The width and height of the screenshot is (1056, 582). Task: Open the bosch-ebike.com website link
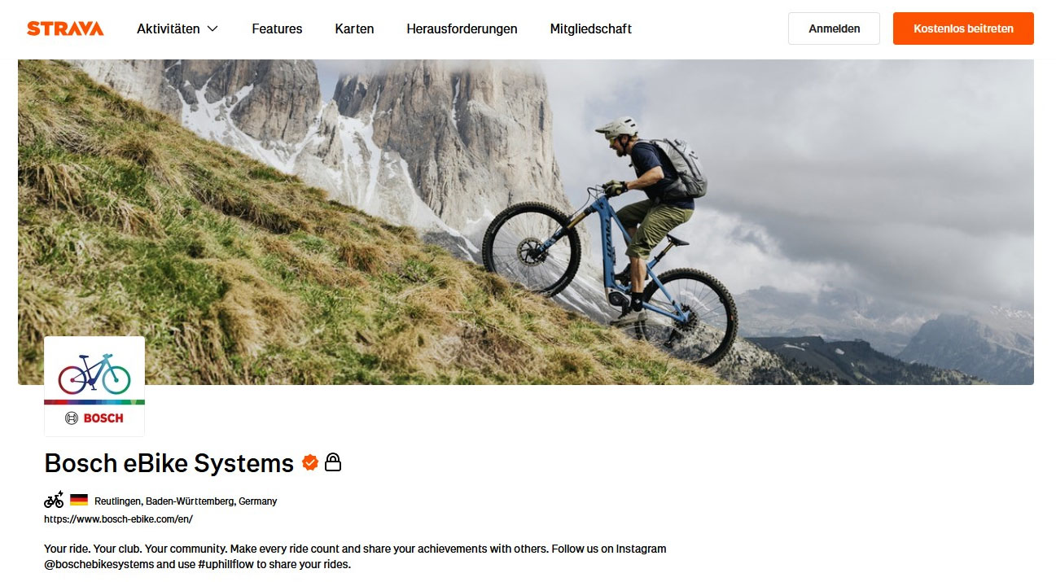pos(118,519)
